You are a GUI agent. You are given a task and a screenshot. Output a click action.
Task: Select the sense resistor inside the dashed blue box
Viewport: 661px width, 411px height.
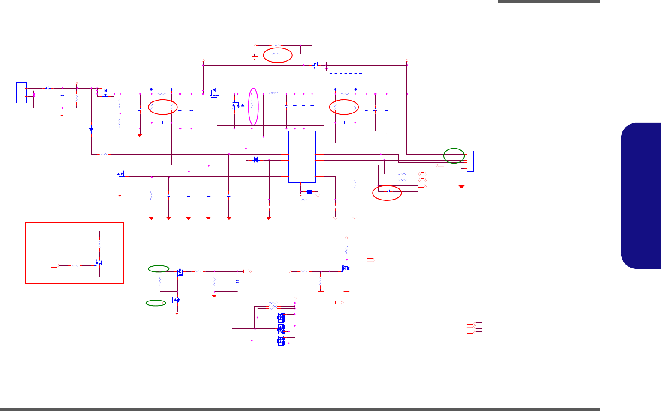tap(345, 94)
